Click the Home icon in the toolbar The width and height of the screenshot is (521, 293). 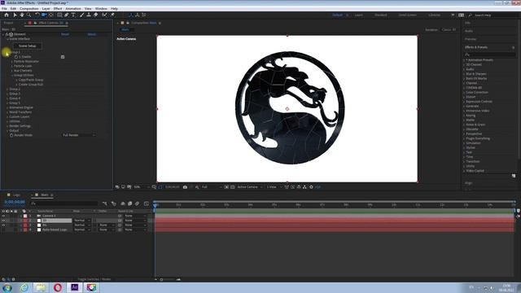[7, 15]
